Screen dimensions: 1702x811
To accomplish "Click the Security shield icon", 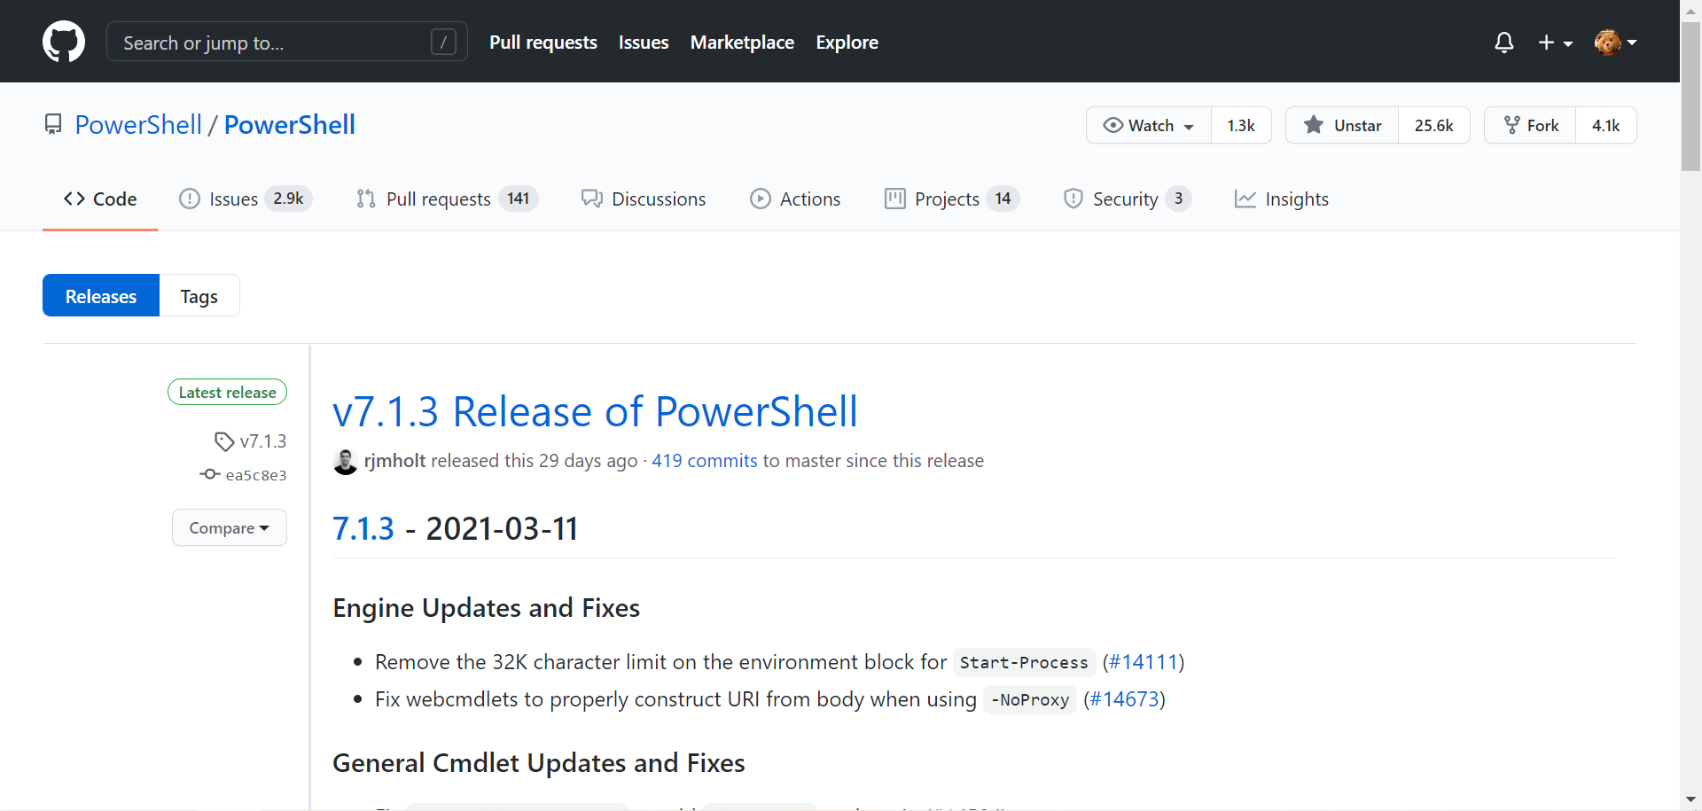I will (1074, 199).
